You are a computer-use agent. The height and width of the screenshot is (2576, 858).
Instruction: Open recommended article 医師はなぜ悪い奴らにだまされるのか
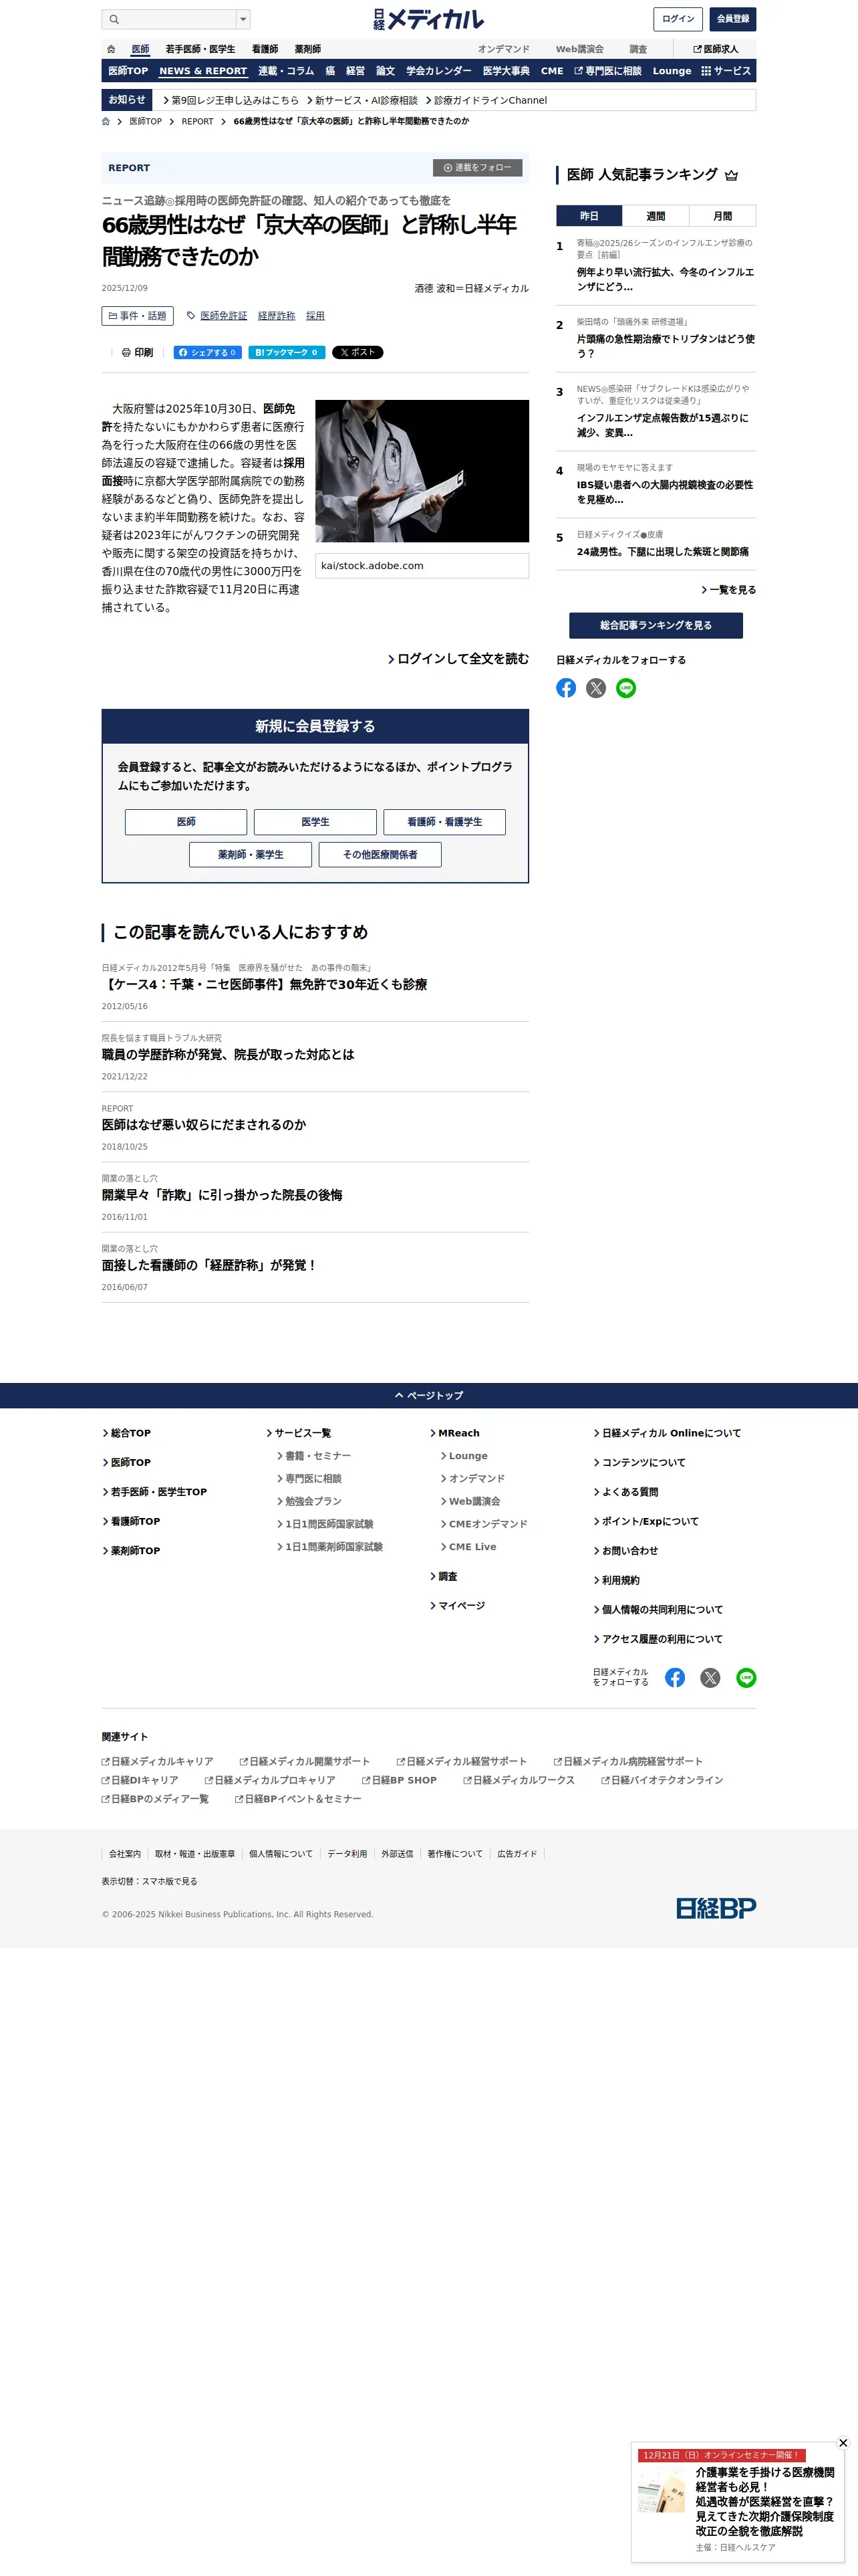click(204, 1125)
